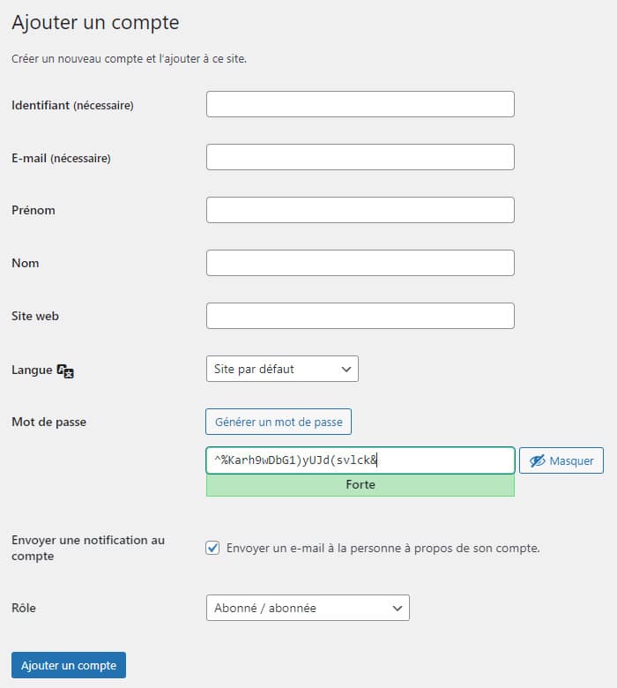This screenshot has height=688, width=617.
Task: Select the Prénom text box
Action: (360, 210)
